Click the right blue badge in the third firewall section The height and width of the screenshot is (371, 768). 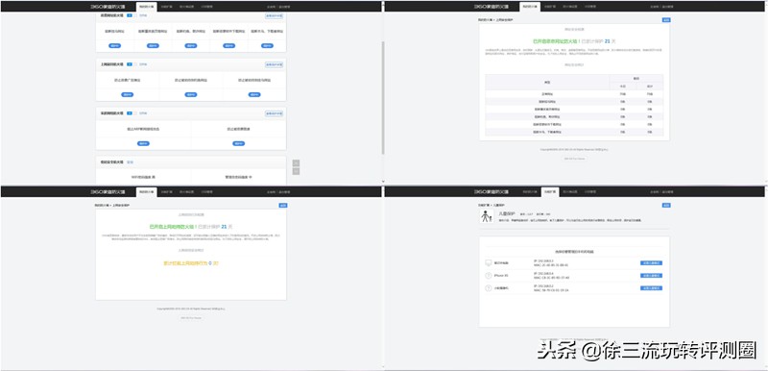pyautogui.click(x=238, y=143)
